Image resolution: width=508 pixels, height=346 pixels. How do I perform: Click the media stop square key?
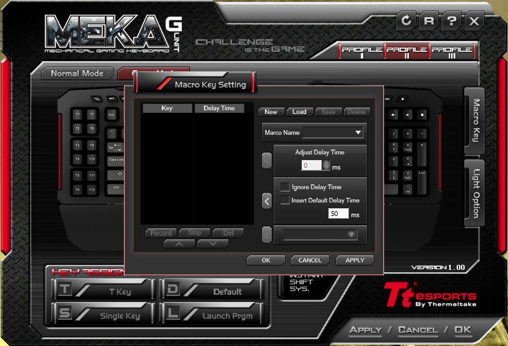point(403,99)
